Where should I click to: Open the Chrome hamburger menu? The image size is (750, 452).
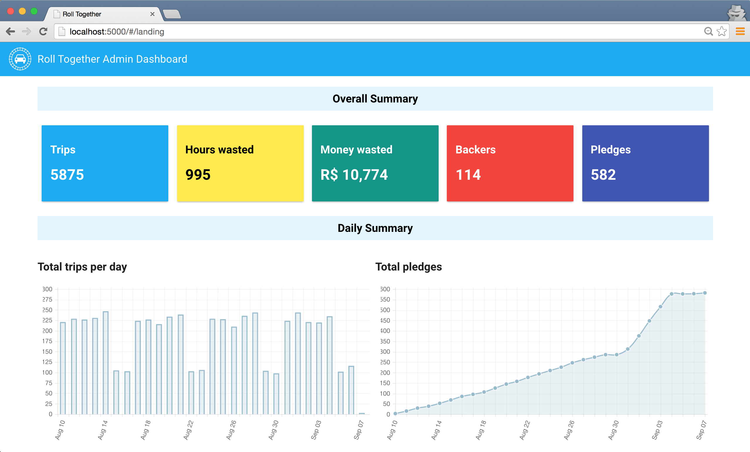point(740,32)
